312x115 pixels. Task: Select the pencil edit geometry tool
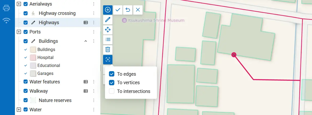[108, 20]
